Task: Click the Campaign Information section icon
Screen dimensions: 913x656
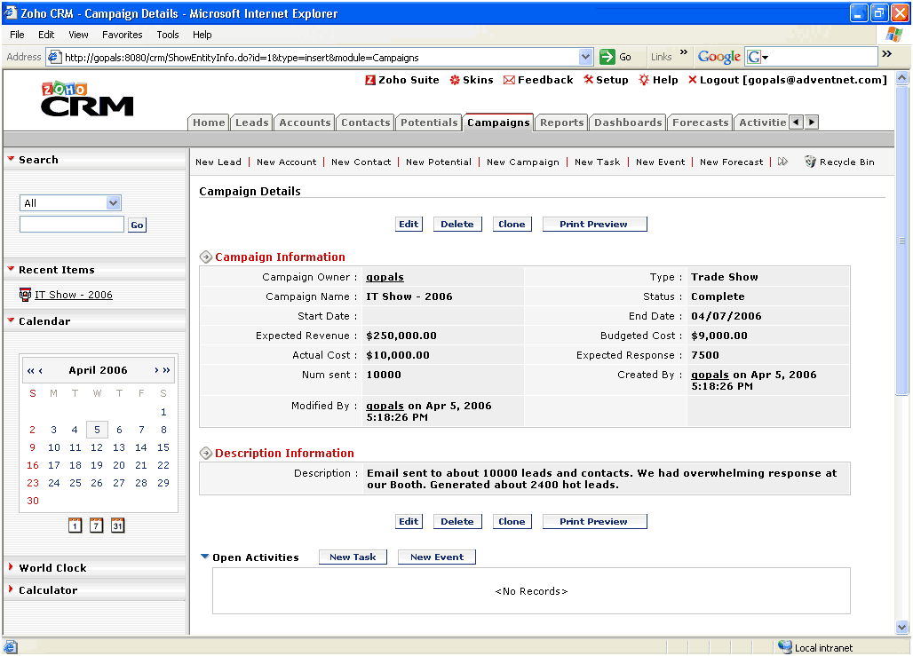Action: click(x=205, y=257)
